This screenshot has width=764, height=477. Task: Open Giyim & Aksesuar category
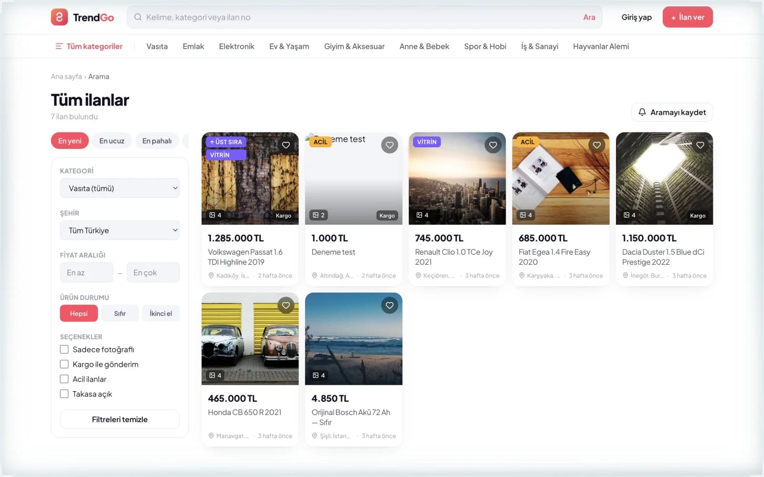pos(354,46)
